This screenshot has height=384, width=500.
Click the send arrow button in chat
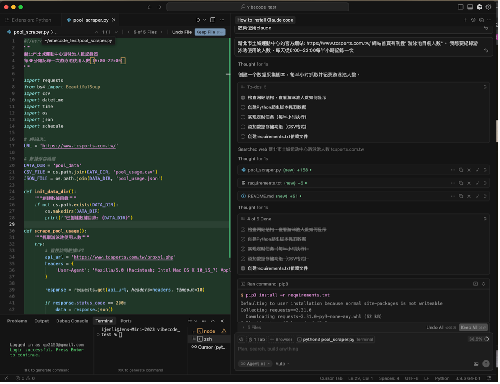coord(486,364)
